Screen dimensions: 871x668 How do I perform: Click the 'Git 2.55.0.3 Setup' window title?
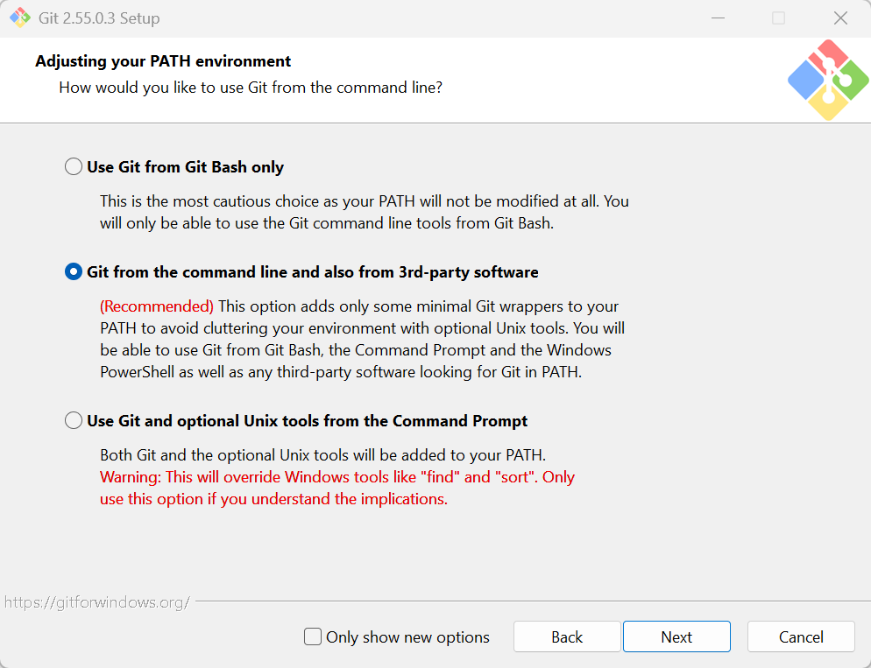click(x=99, y=18)
